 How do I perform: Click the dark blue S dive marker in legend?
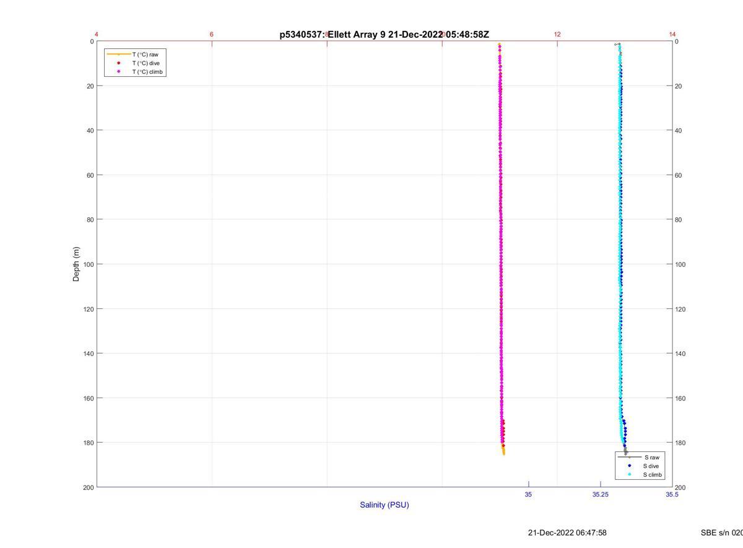tap(630, 466)
